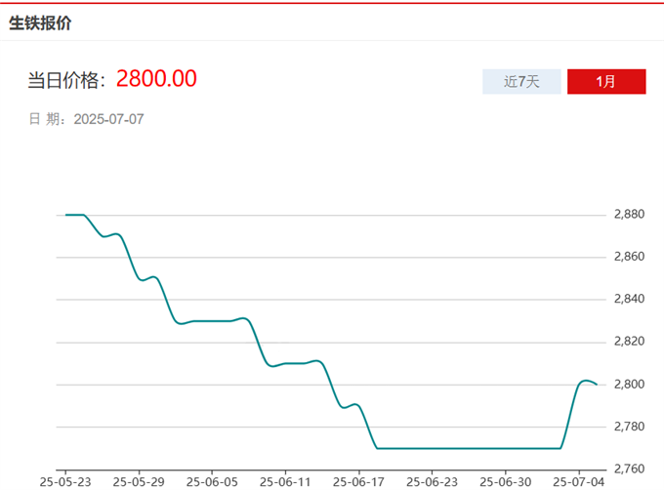Viewport: 664px width, 490px height.
Task: Click the 2,840 y-axis value
Action: (x=629, y=299)
